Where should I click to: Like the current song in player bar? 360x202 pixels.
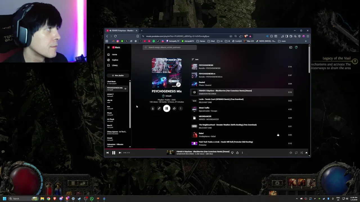pos(237,153)
